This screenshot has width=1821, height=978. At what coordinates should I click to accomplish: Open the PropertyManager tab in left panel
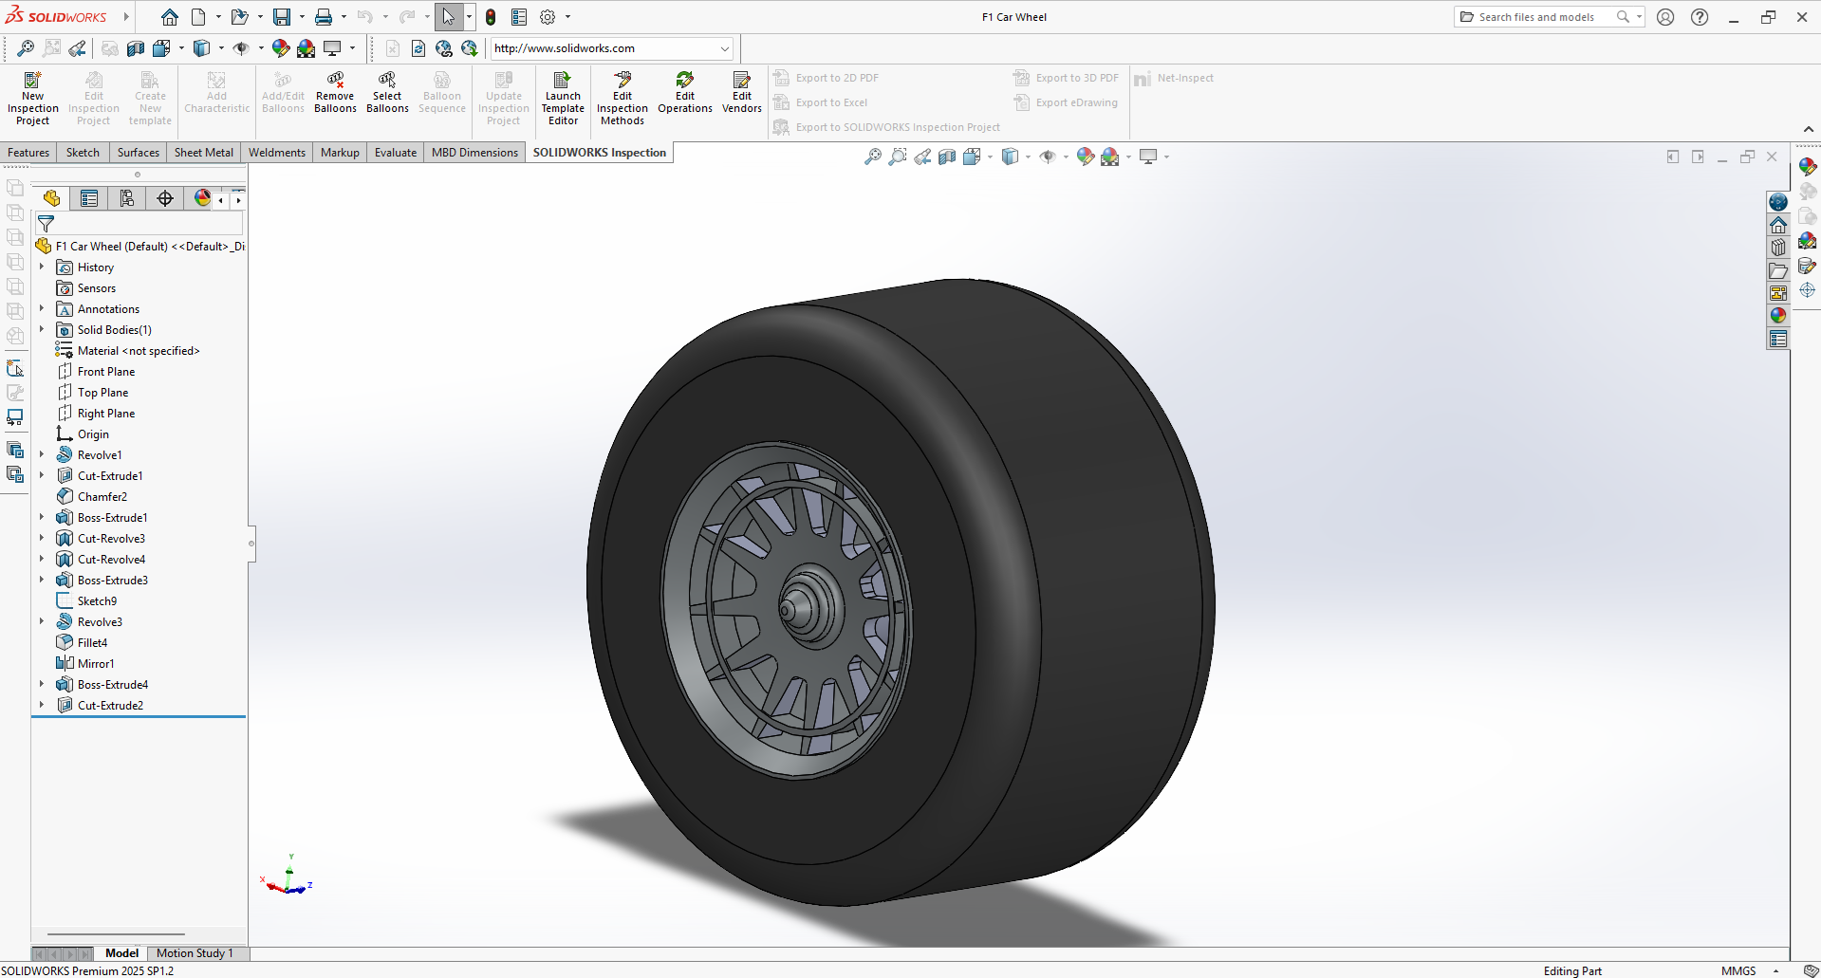click(x=89, y=198)
